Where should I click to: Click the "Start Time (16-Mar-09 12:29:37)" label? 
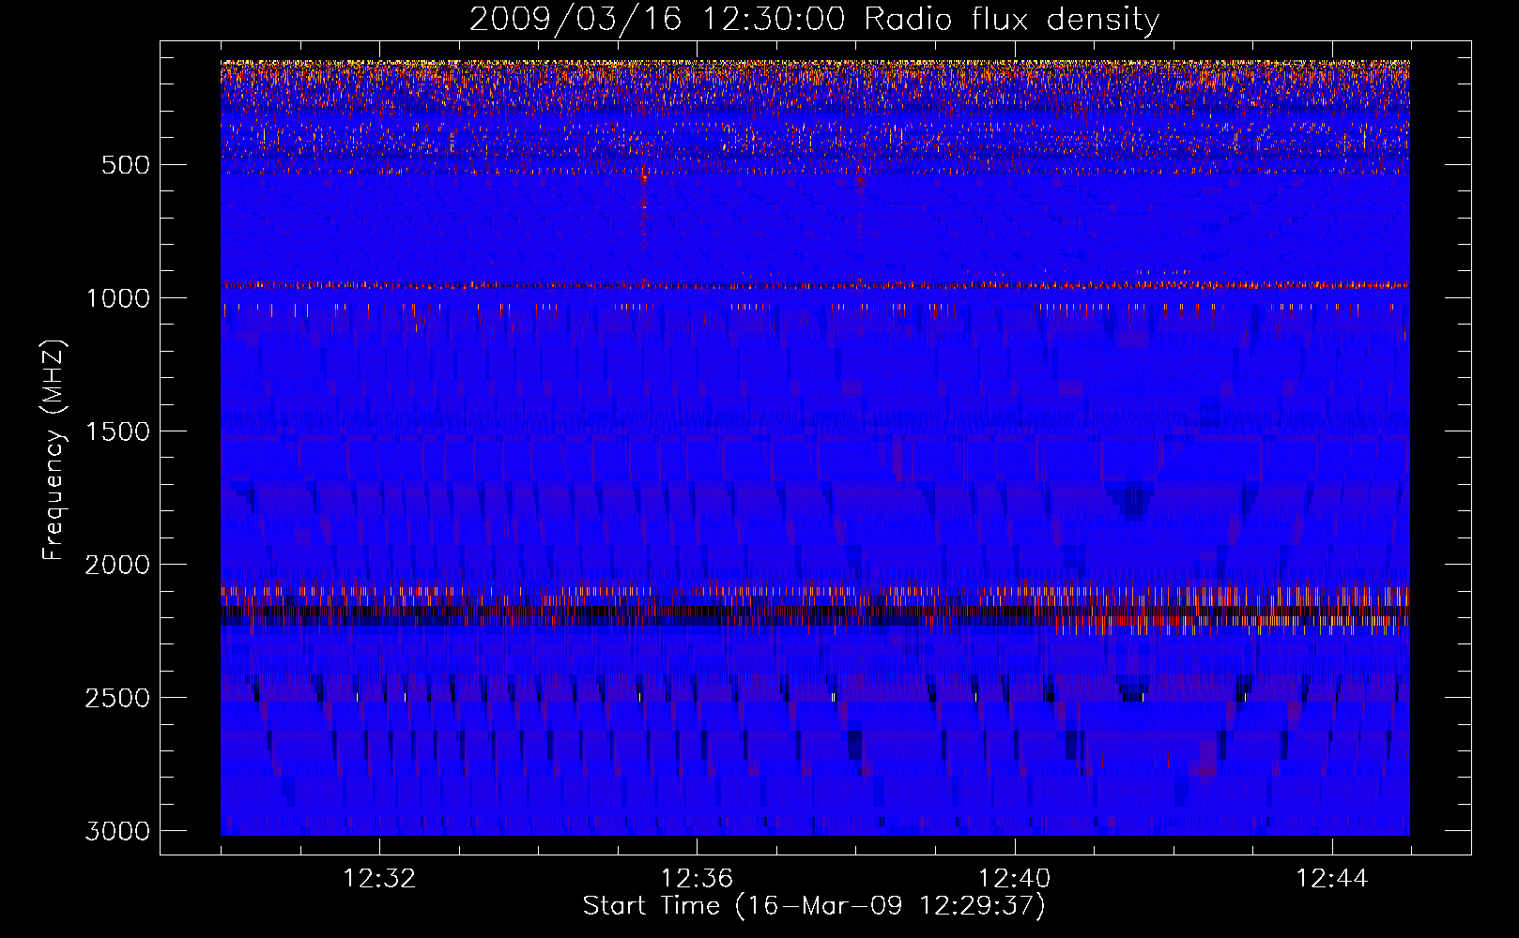814,906
